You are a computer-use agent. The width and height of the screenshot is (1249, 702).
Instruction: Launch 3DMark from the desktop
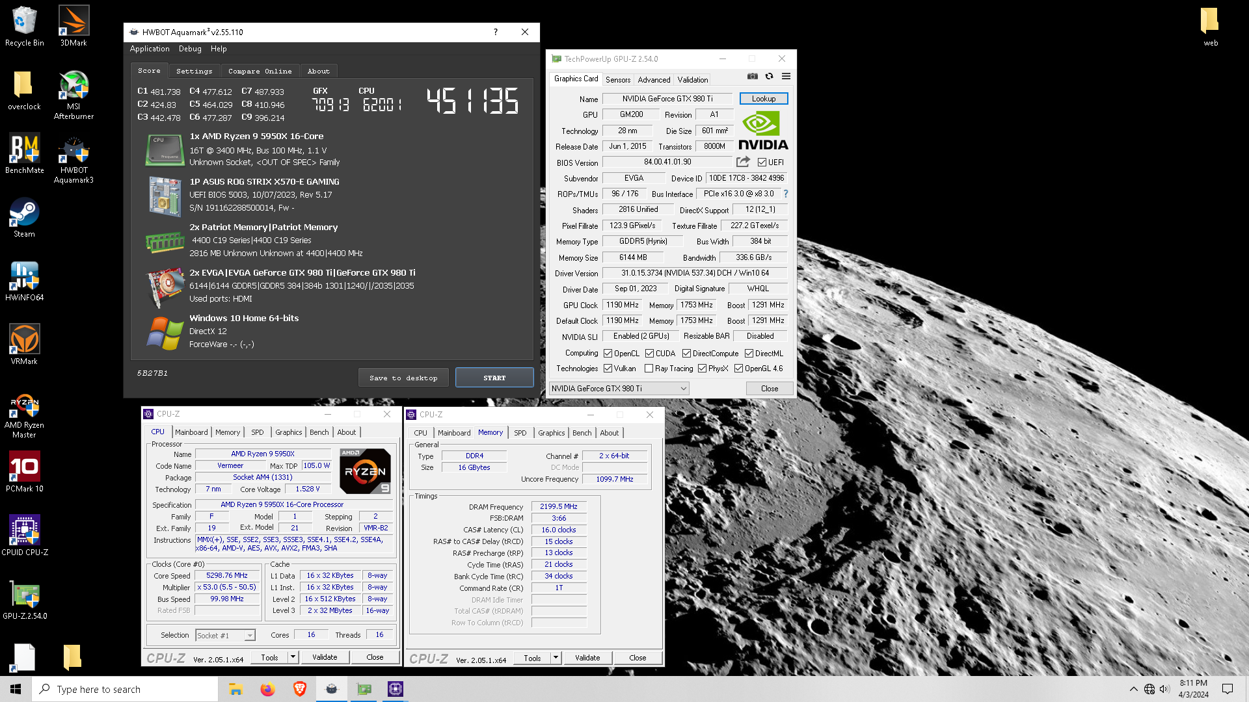74,26
